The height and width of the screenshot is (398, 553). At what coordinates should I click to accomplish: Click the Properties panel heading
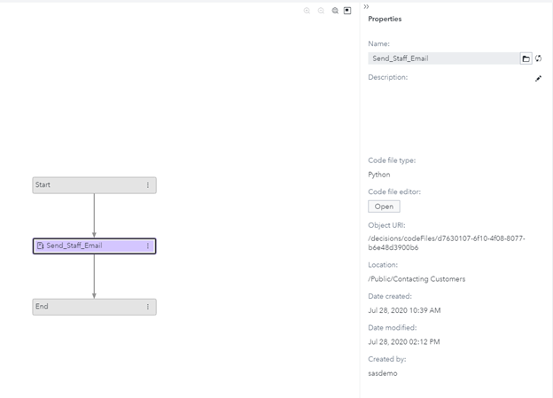click(x=385, y=19)
